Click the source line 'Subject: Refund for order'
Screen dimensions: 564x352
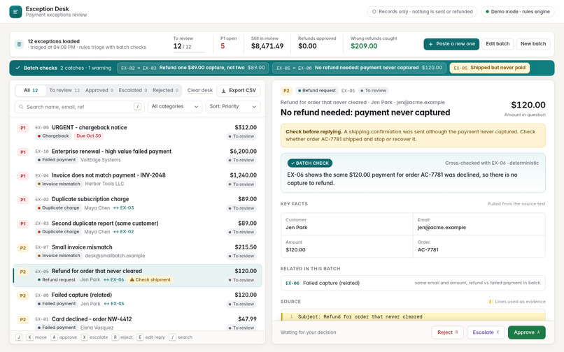pyautogui.click(x=414, y=317)
